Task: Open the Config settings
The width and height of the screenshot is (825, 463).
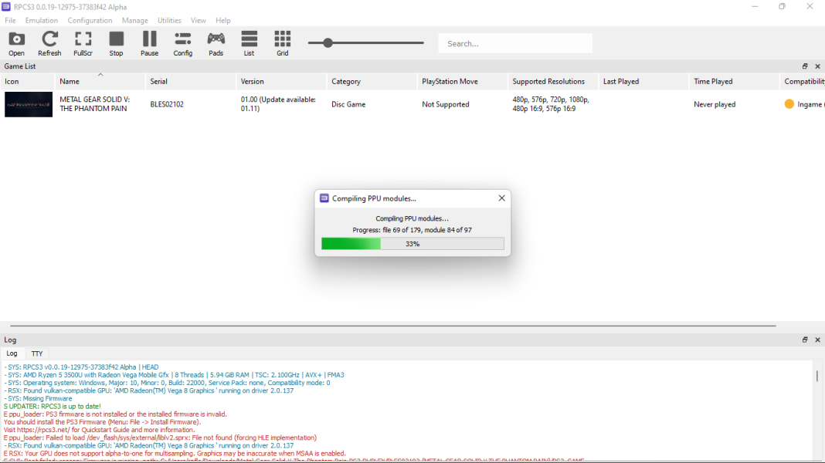Action: click(182, 43)
